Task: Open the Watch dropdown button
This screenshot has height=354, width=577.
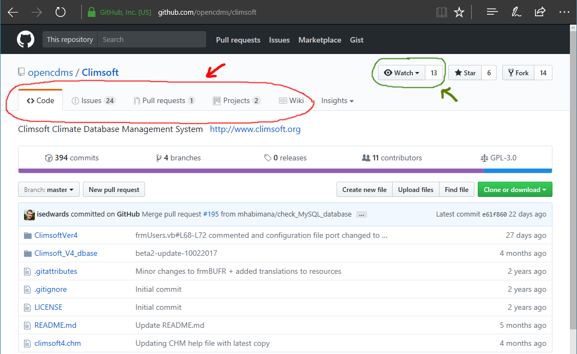Action: point(401,73)
